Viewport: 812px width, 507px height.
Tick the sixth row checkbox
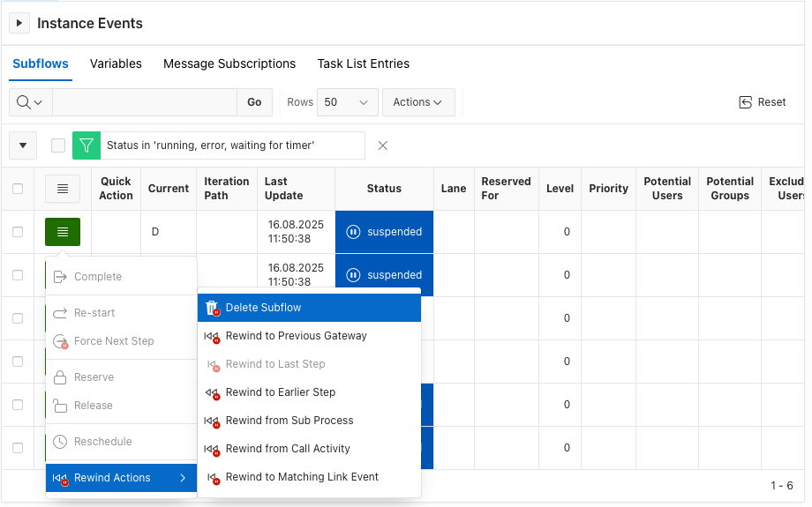coord(18,448)
